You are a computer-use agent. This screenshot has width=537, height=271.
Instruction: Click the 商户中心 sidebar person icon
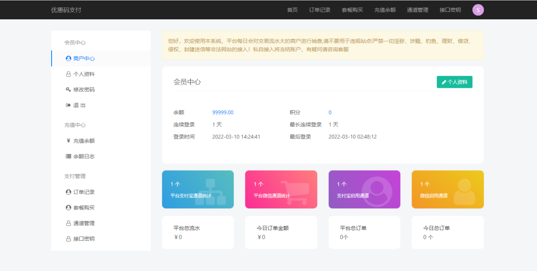coord(68,59)
